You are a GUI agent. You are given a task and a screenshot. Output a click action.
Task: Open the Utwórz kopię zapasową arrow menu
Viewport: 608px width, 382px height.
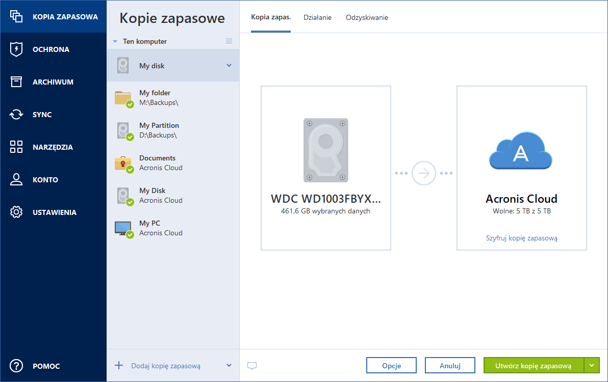coord(592,365)
